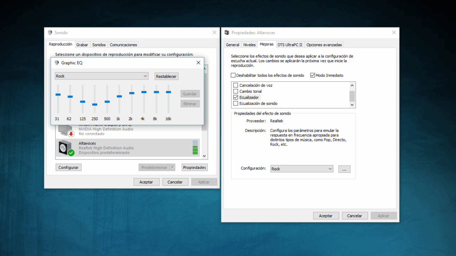Screen dimensions: 456x256
Task: Enable Deshabilitar todos los efectos de sonido
Action: tap(233, 75)
